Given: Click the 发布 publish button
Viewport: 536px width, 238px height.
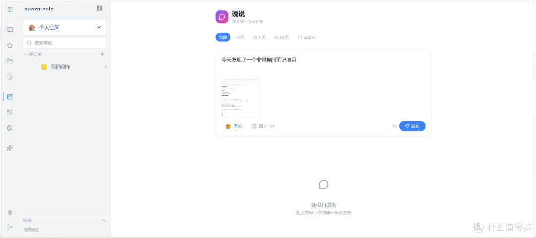Looking at the screenshot, I should point(412,126).
